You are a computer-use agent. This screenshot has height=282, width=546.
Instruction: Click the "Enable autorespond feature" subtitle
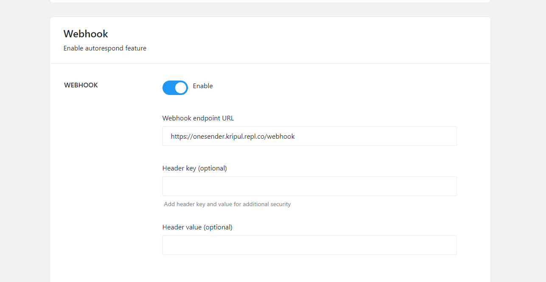[x=105, y=48]
